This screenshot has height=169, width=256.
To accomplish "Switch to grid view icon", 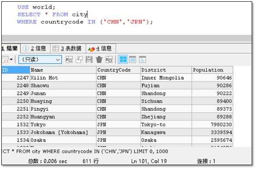I will 123,59.
